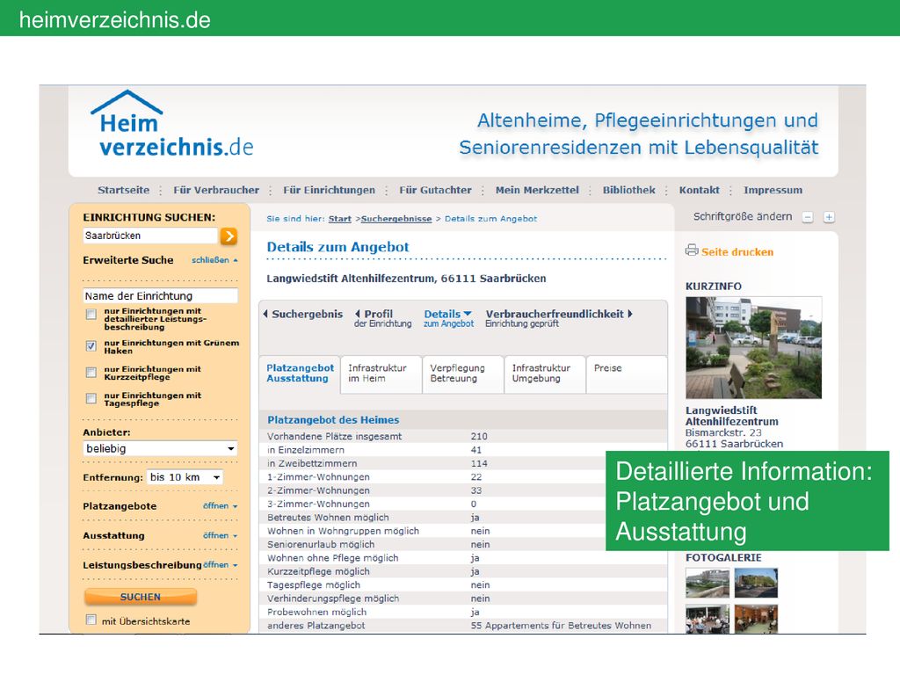Image resolution: width=900 pixels, height=675 pixels.
Task: Open the Anbieter dropdown set to beliebig
Action: pos(160,448)
